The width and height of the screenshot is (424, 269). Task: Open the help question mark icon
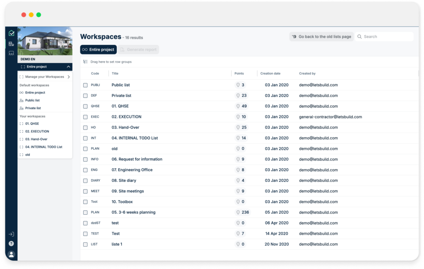(11, 244)
